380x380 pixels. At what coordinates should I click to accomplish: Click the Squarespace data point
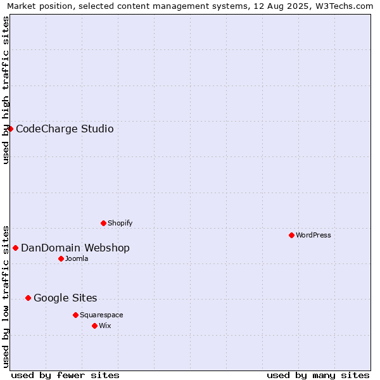point(75,315)
